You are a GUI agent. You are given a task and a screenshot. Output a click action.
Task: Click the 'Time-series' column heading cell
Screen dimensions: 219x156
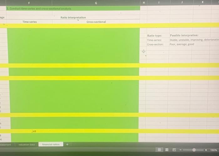coord(29,22)
